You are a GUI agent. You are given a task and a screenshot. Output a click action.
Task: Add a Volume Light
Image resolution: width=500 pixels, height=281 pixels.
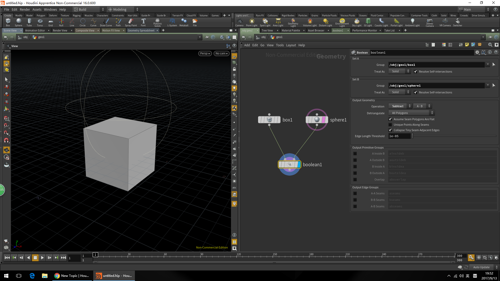pos(310,22)
